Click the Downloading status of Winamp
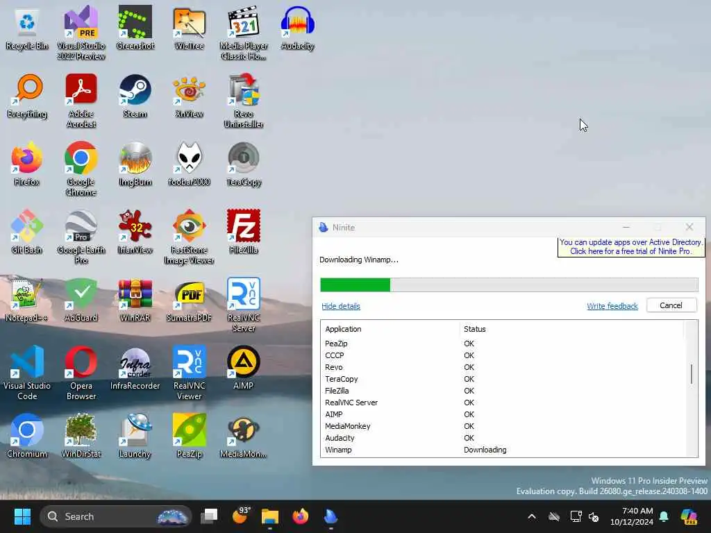 [x=485, y=450]
